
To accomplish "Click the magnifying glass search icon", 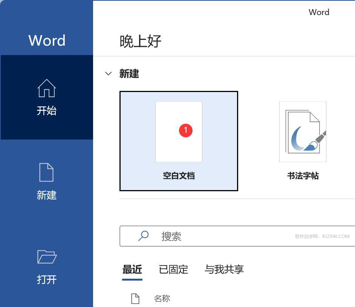I will [143, 236].
